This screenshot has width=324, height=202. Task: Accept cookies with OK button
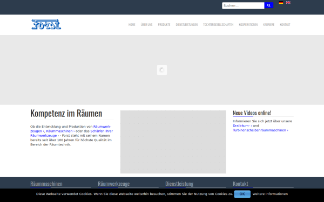(242, 194)
